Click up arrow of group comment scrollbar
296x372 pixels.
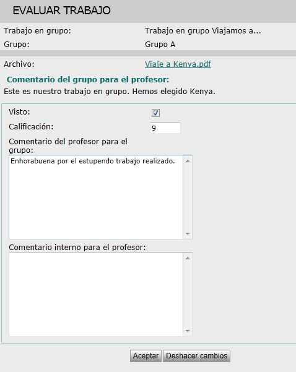(188, 162)
